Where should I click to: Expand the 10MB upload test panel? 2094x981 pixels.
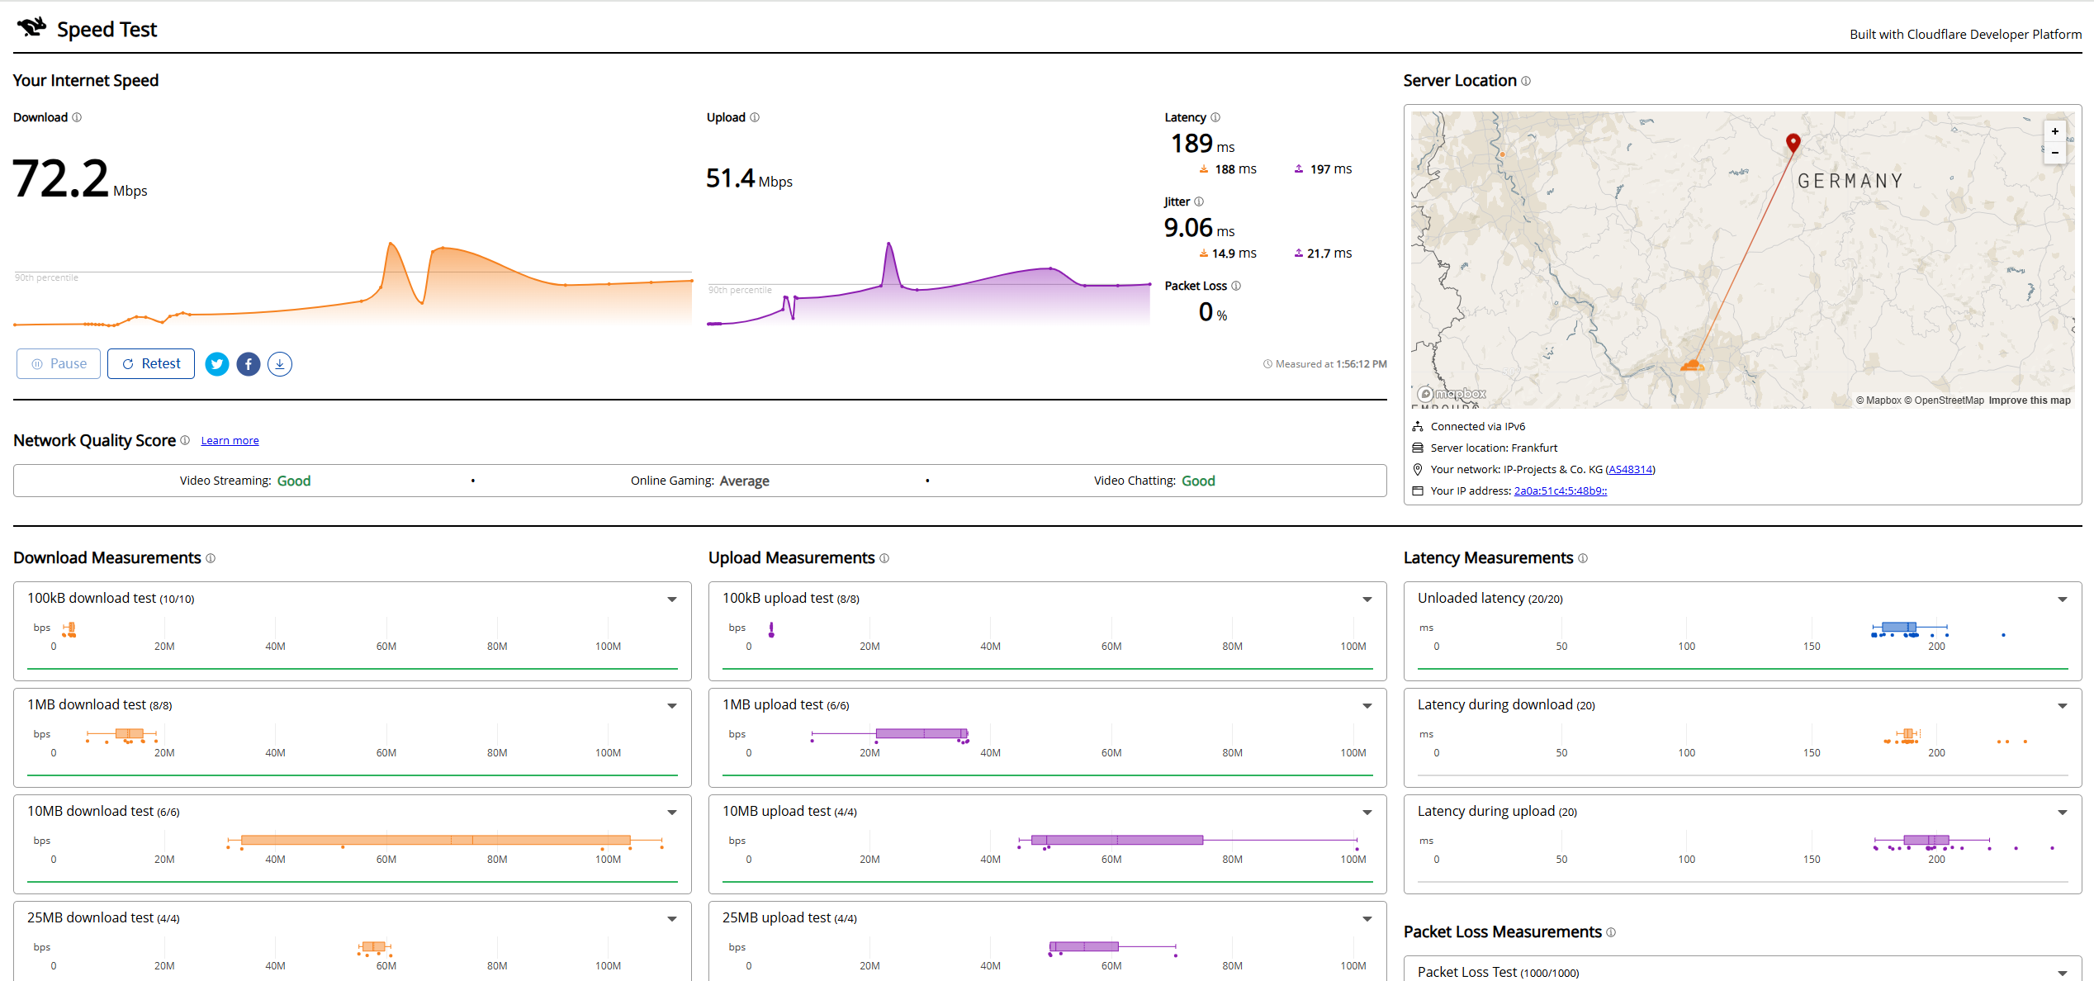click(1367, 813)
